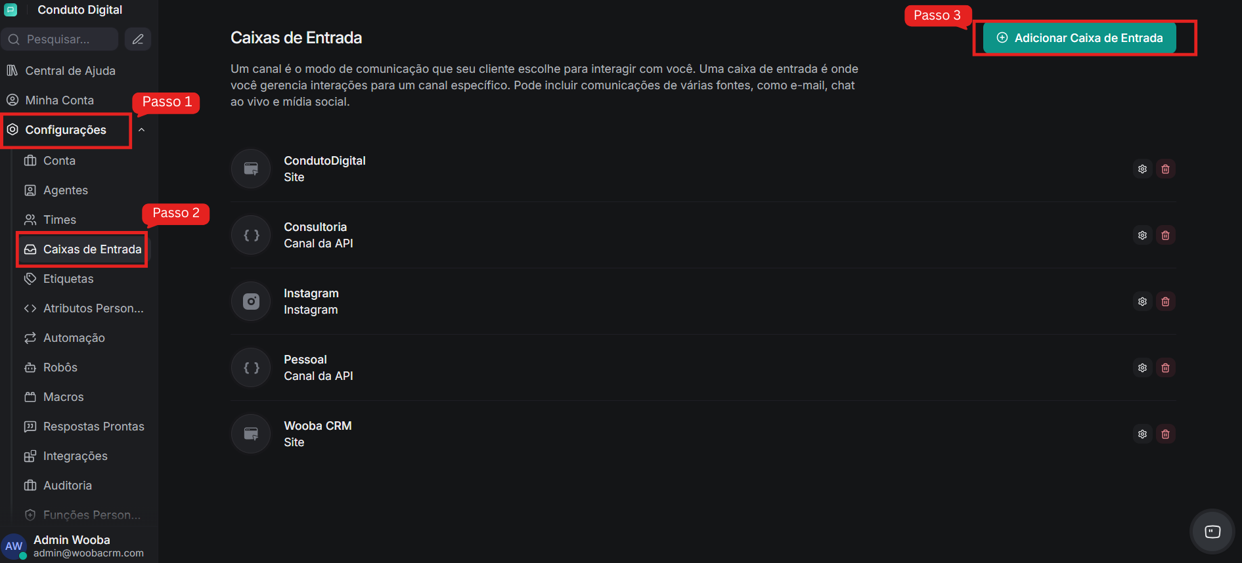Expand the Configurações section
The image size is (1242, 563).
(66, 130)
